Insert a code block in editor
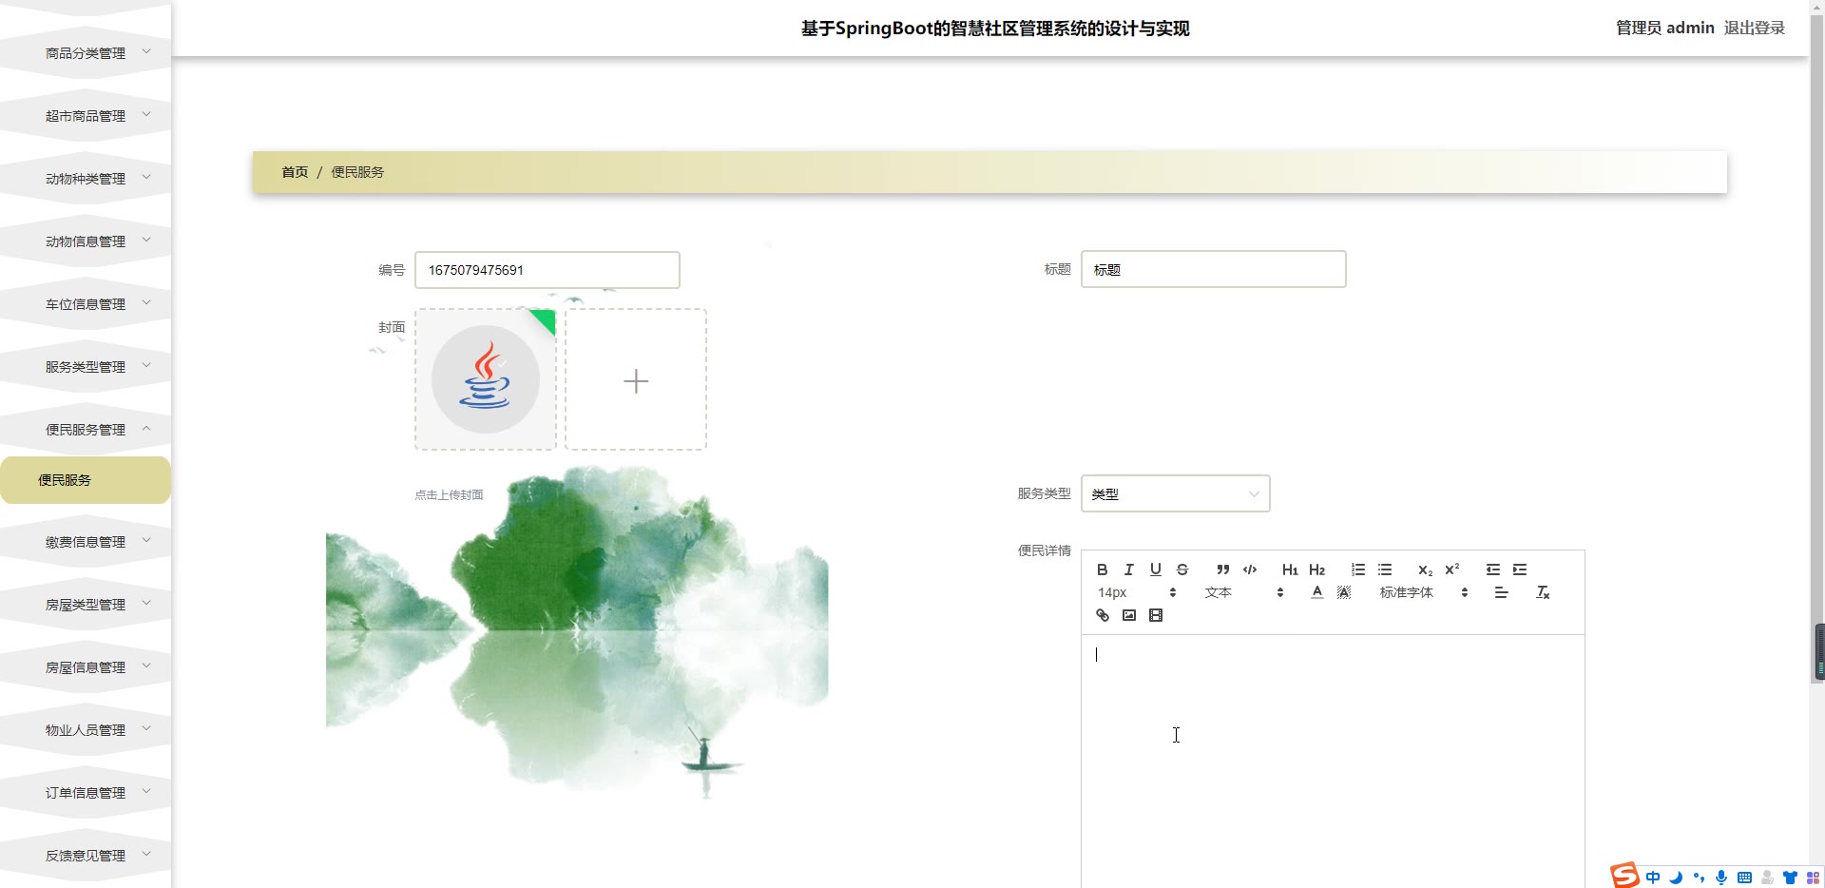The height and width of the screenshot is (888, 1825). coord(1250,569)
